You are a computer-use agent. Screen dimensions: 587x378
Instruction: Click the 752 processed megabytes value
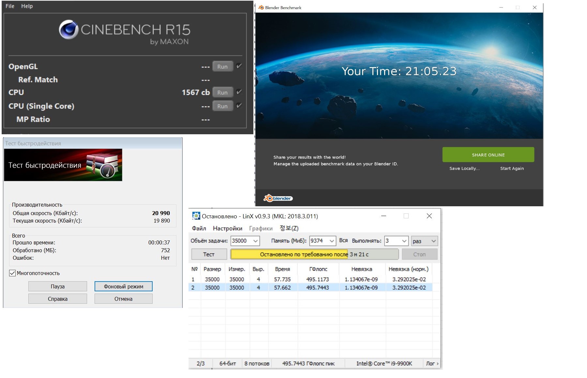tap(165, 250)
